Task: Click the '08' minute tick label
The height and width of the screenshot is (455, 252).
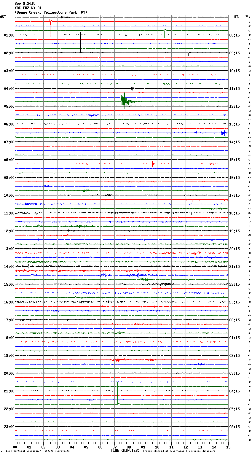Action: 129,447
